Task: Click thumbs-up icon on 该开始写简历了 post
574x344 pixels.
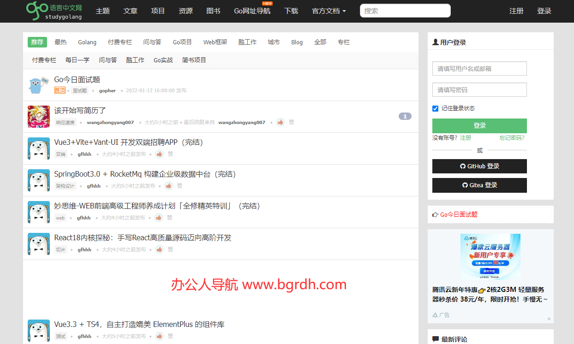Action: point(281,122)
